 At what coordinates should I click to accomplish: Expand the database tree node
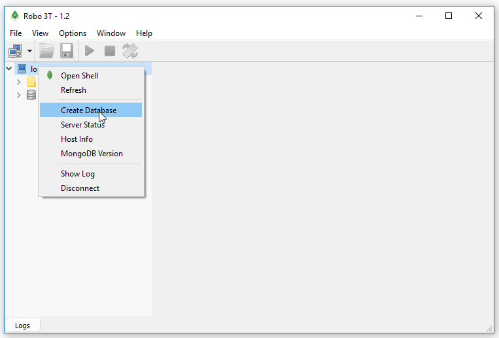click(19, 95)
